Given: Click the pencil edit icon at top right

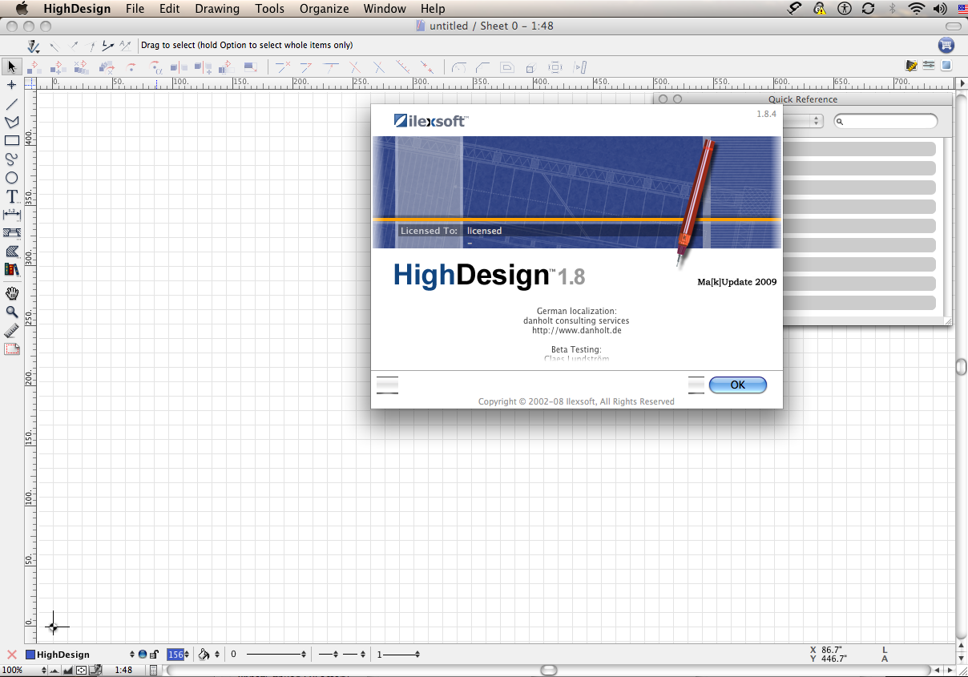Looking at the screenshot, I should 911,66.
